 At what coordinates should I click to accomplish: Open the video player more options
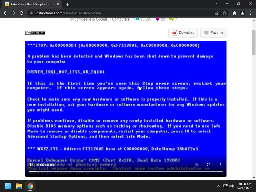[220, 165]
